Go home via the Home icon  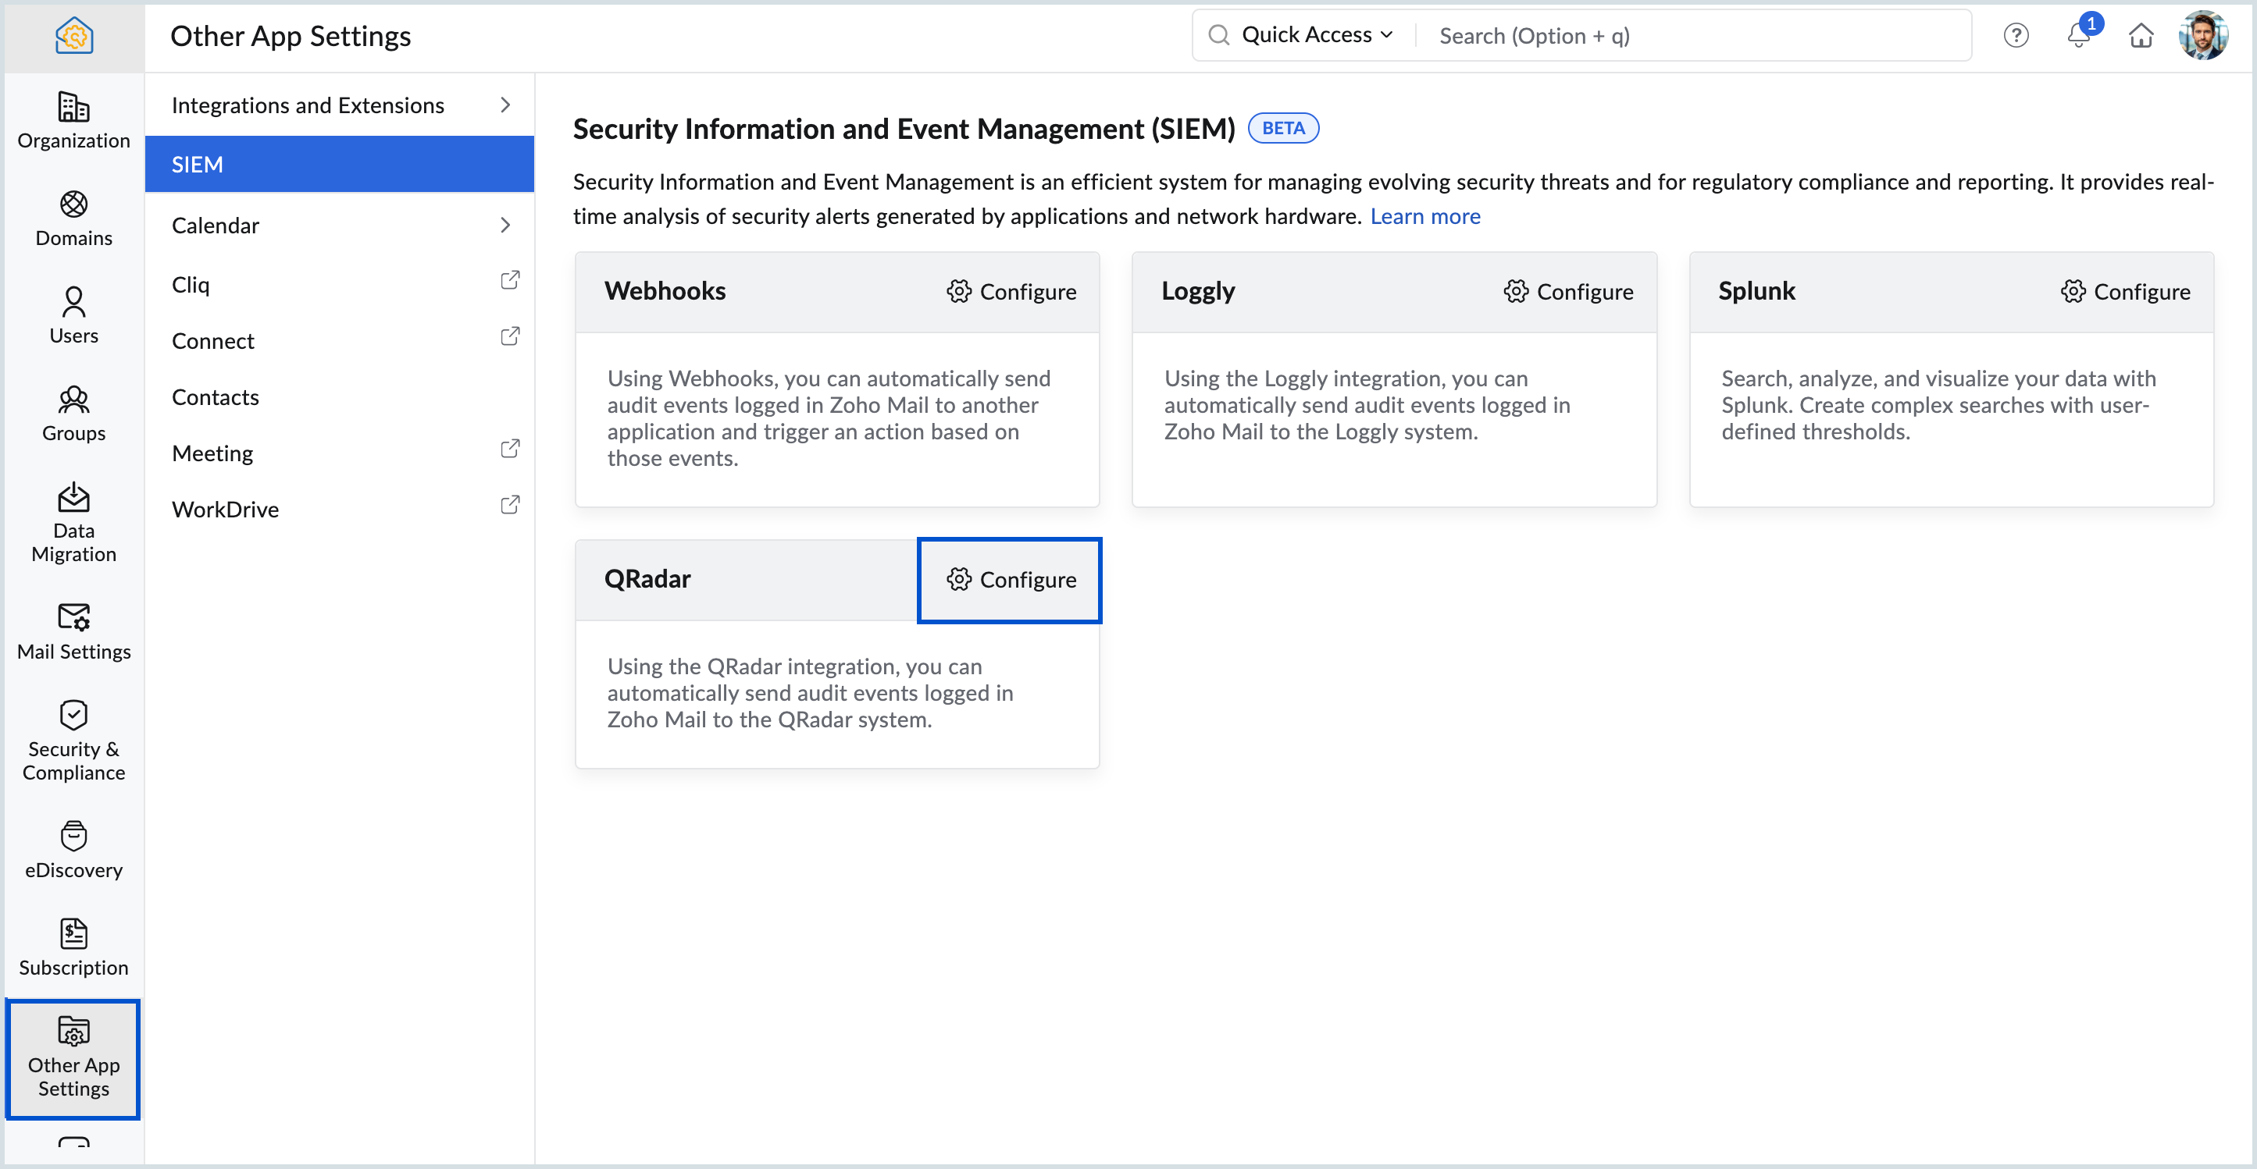[2141, 37]
